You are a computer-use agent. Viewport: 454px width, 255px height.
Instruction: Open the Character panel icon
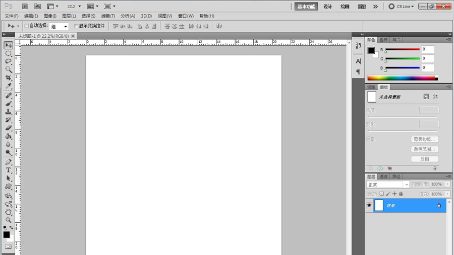click(x=358, y=61)
